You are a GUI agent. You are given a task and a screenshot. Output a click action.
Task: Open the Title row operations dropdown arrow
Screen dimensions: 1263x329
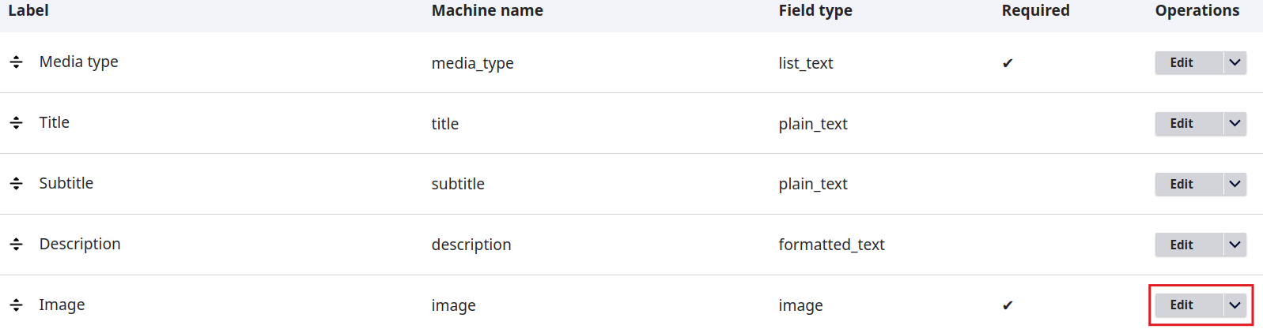click(1235, 123)
